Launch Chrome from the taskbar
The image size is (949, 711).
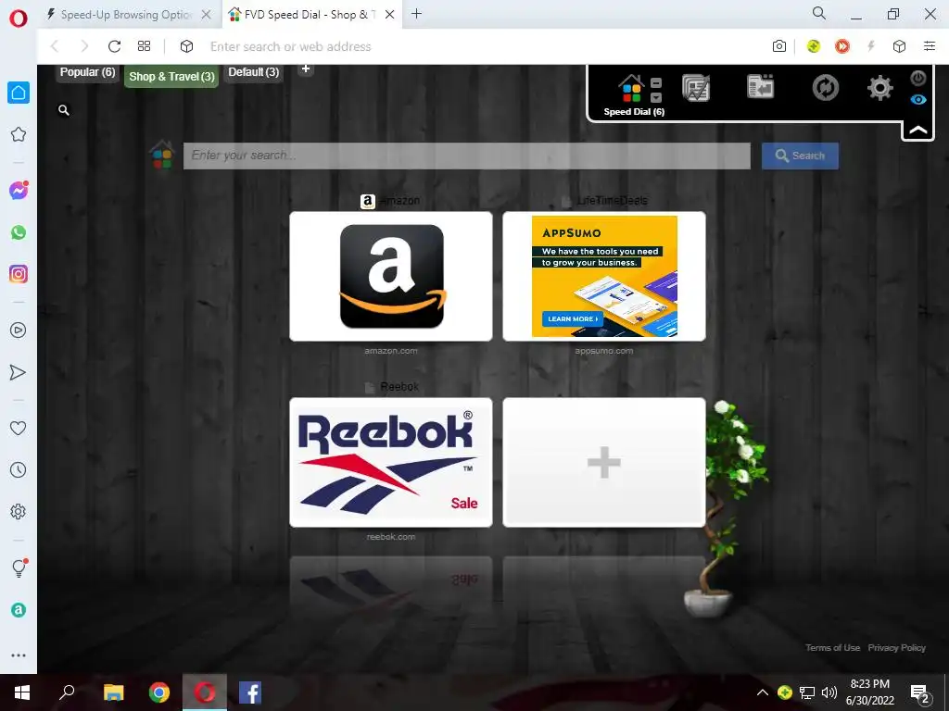click(x=159, y=692)
